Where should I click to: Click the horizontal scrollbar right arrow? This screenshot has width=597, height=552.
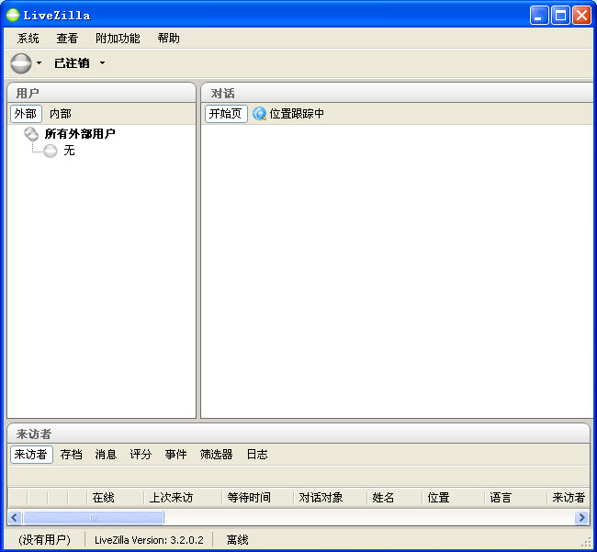coord(582,517)
